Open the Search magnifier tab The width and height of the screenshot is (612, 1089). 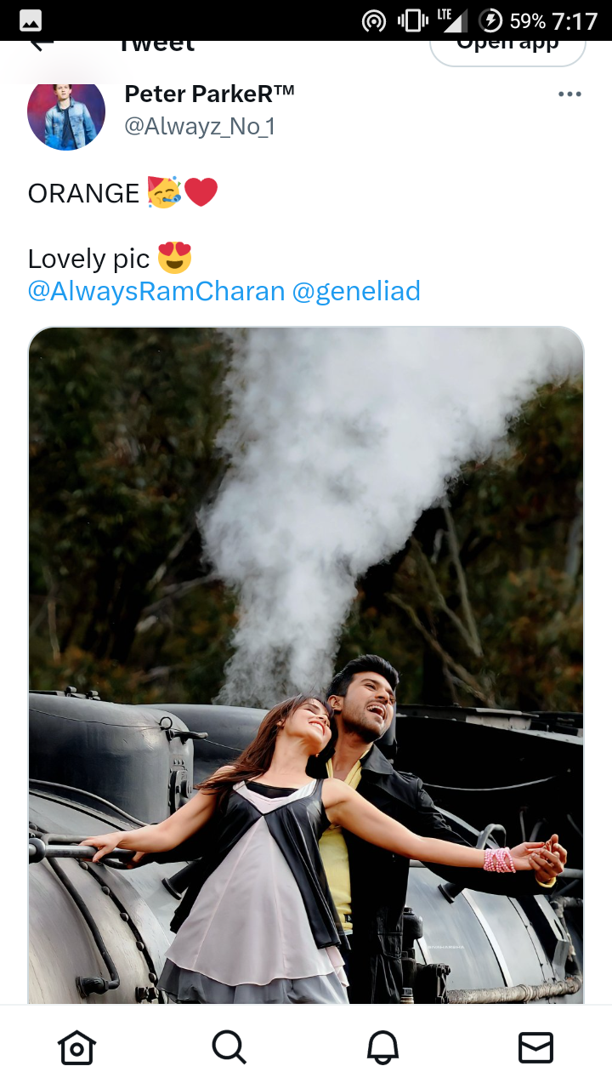229,1047
